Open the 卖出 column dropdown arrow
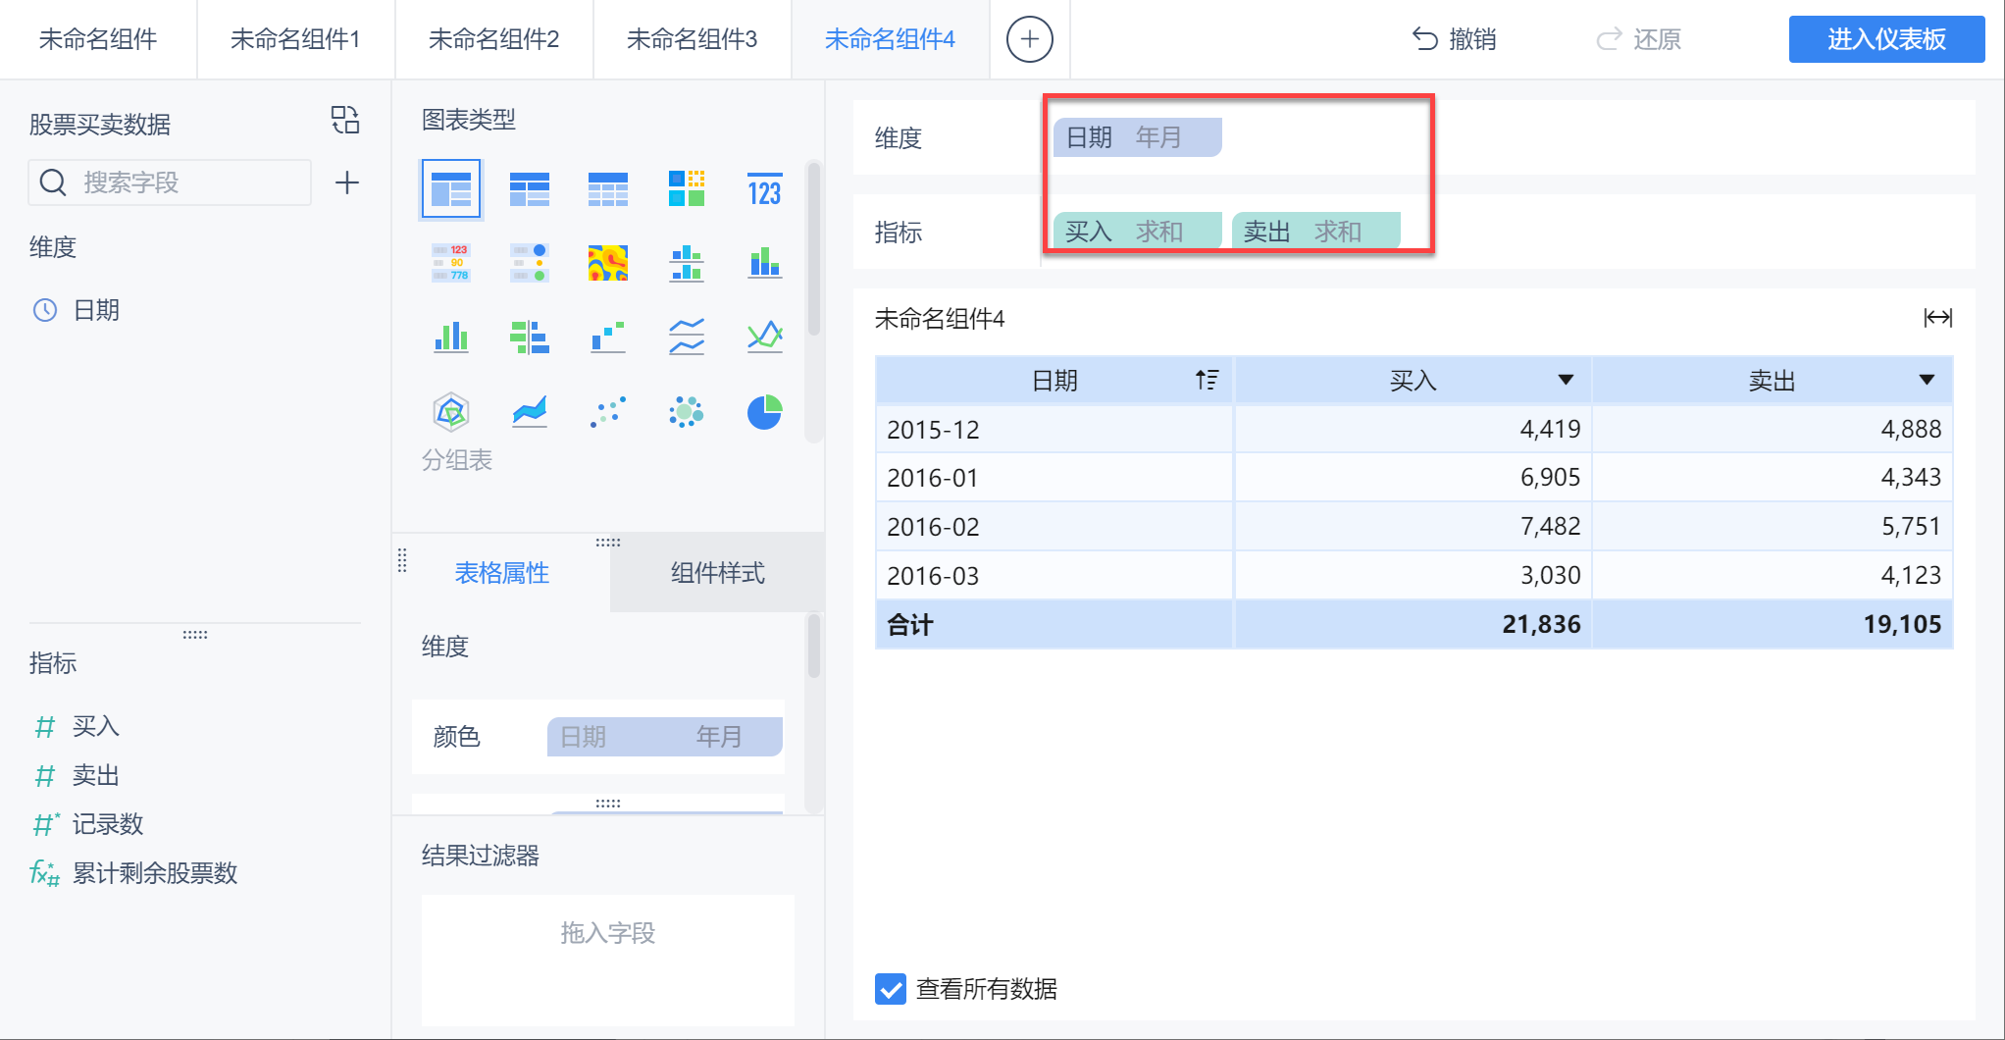The image size is (2005, 1040). (1927, 380)
